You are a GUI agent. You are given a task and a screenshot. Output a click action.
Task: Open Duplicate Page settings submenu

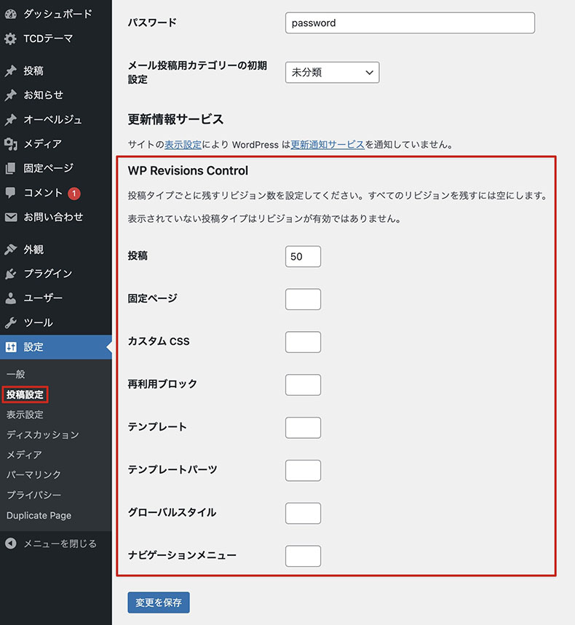pos(39,515)
